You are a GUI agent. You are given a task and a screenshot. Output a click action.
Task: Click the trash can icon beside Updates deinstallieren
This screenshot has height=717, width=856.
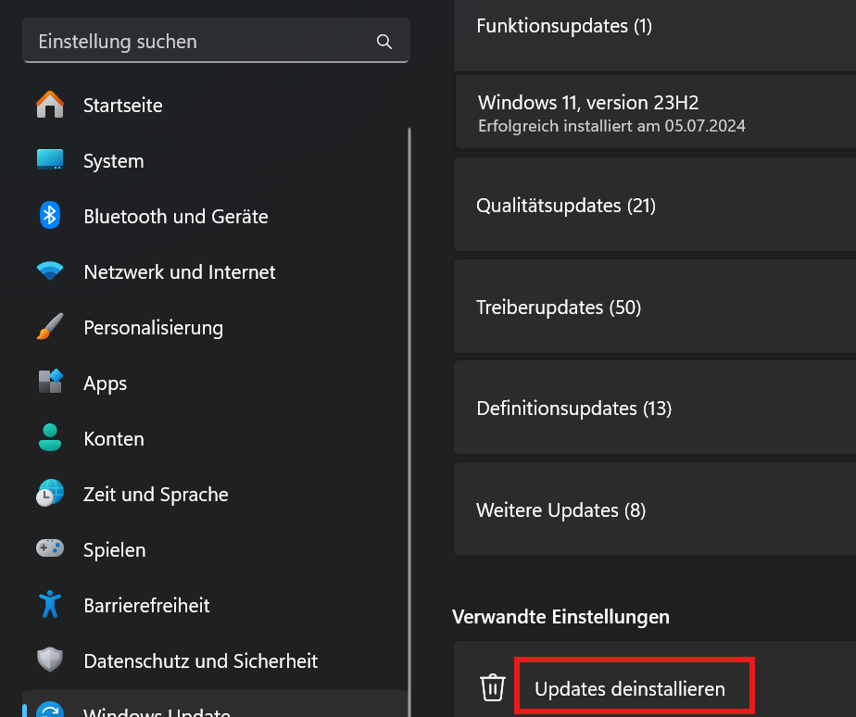pyautogui.click(x=493, y=687)
